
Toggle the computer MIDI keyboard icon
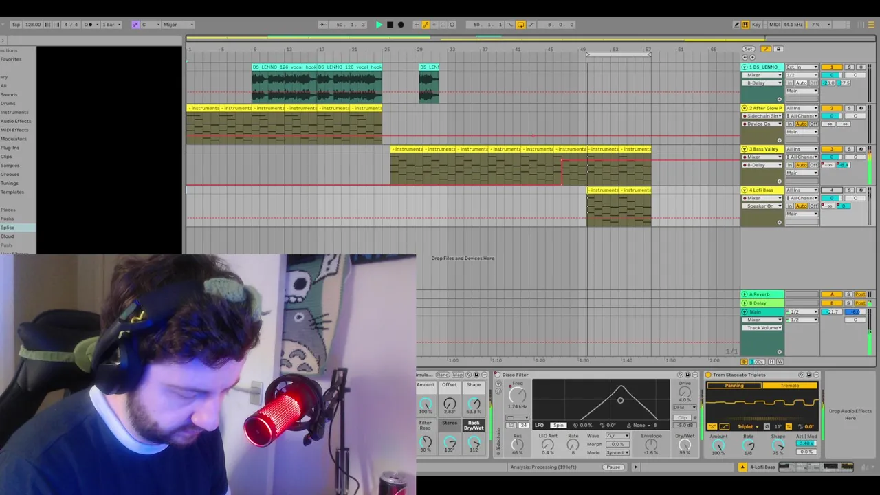[x=745, y=25]
